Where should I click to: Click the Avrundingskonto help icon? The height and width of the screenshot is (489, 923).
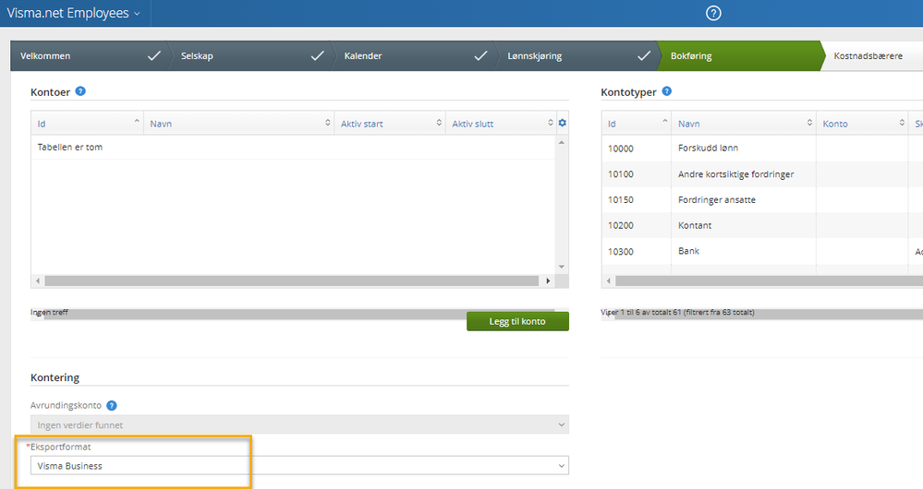coord(112,406)
